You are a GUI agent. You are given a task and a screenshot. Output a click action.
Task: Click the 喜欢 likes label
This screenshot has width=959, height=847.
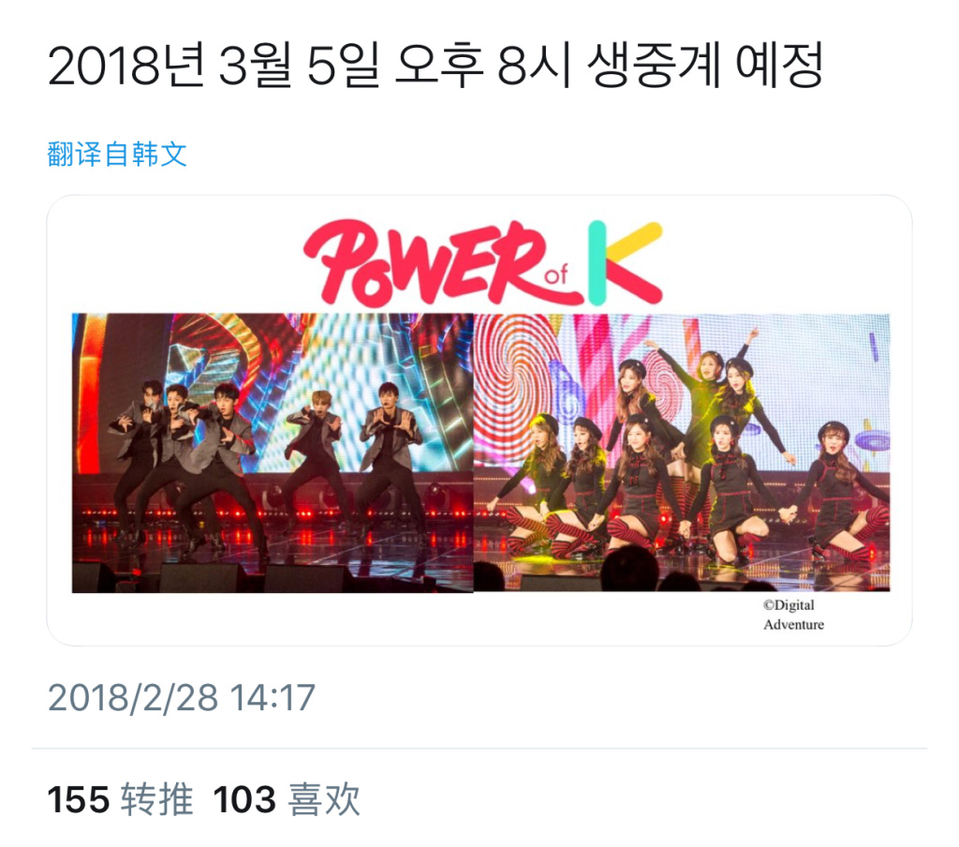click(323, 799)
